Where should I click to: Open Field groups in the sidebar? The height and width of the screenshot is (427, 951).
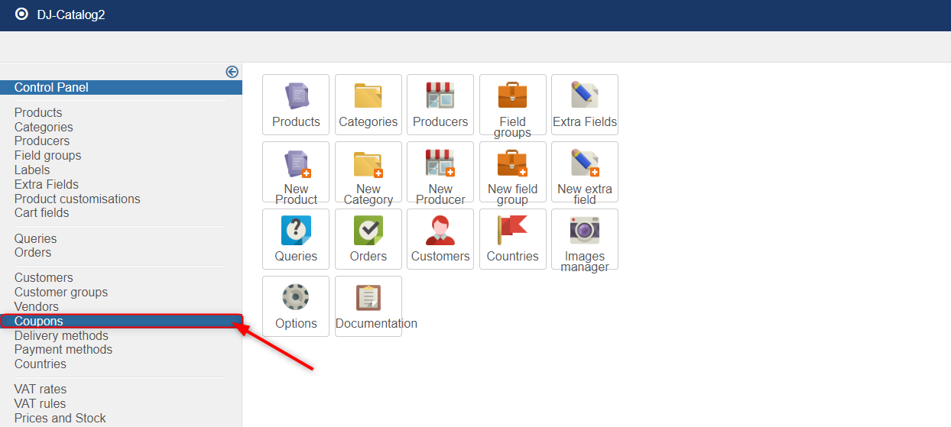pyautogui.click(x=47, y=155)
